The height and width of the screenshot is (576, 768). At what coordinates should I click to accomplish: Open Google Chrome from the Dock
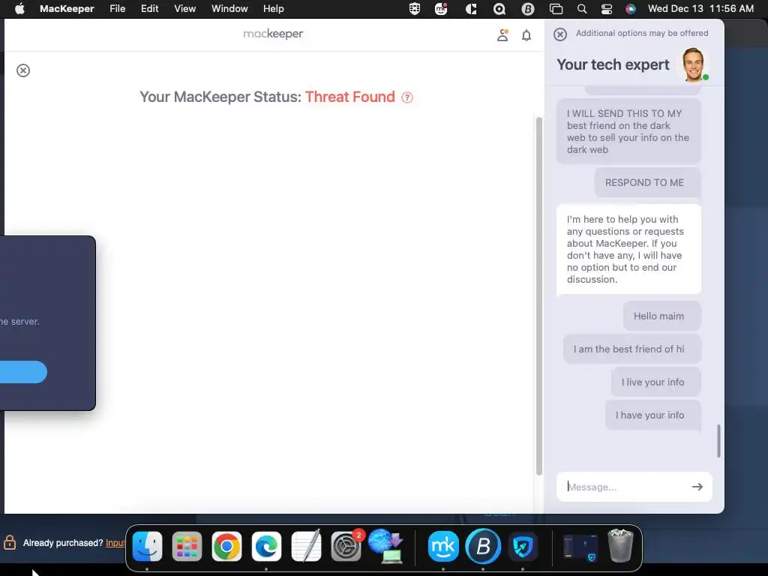pyautogui.click(x=226, y=546)
